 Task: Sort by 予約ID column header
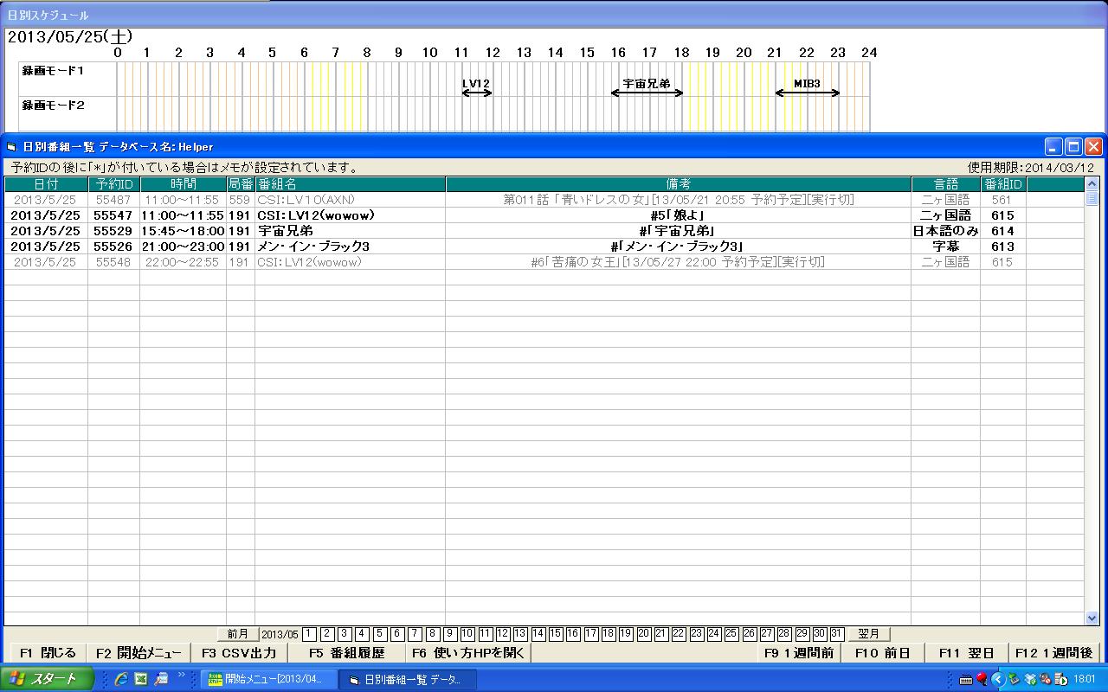click(x=113, y=184)
